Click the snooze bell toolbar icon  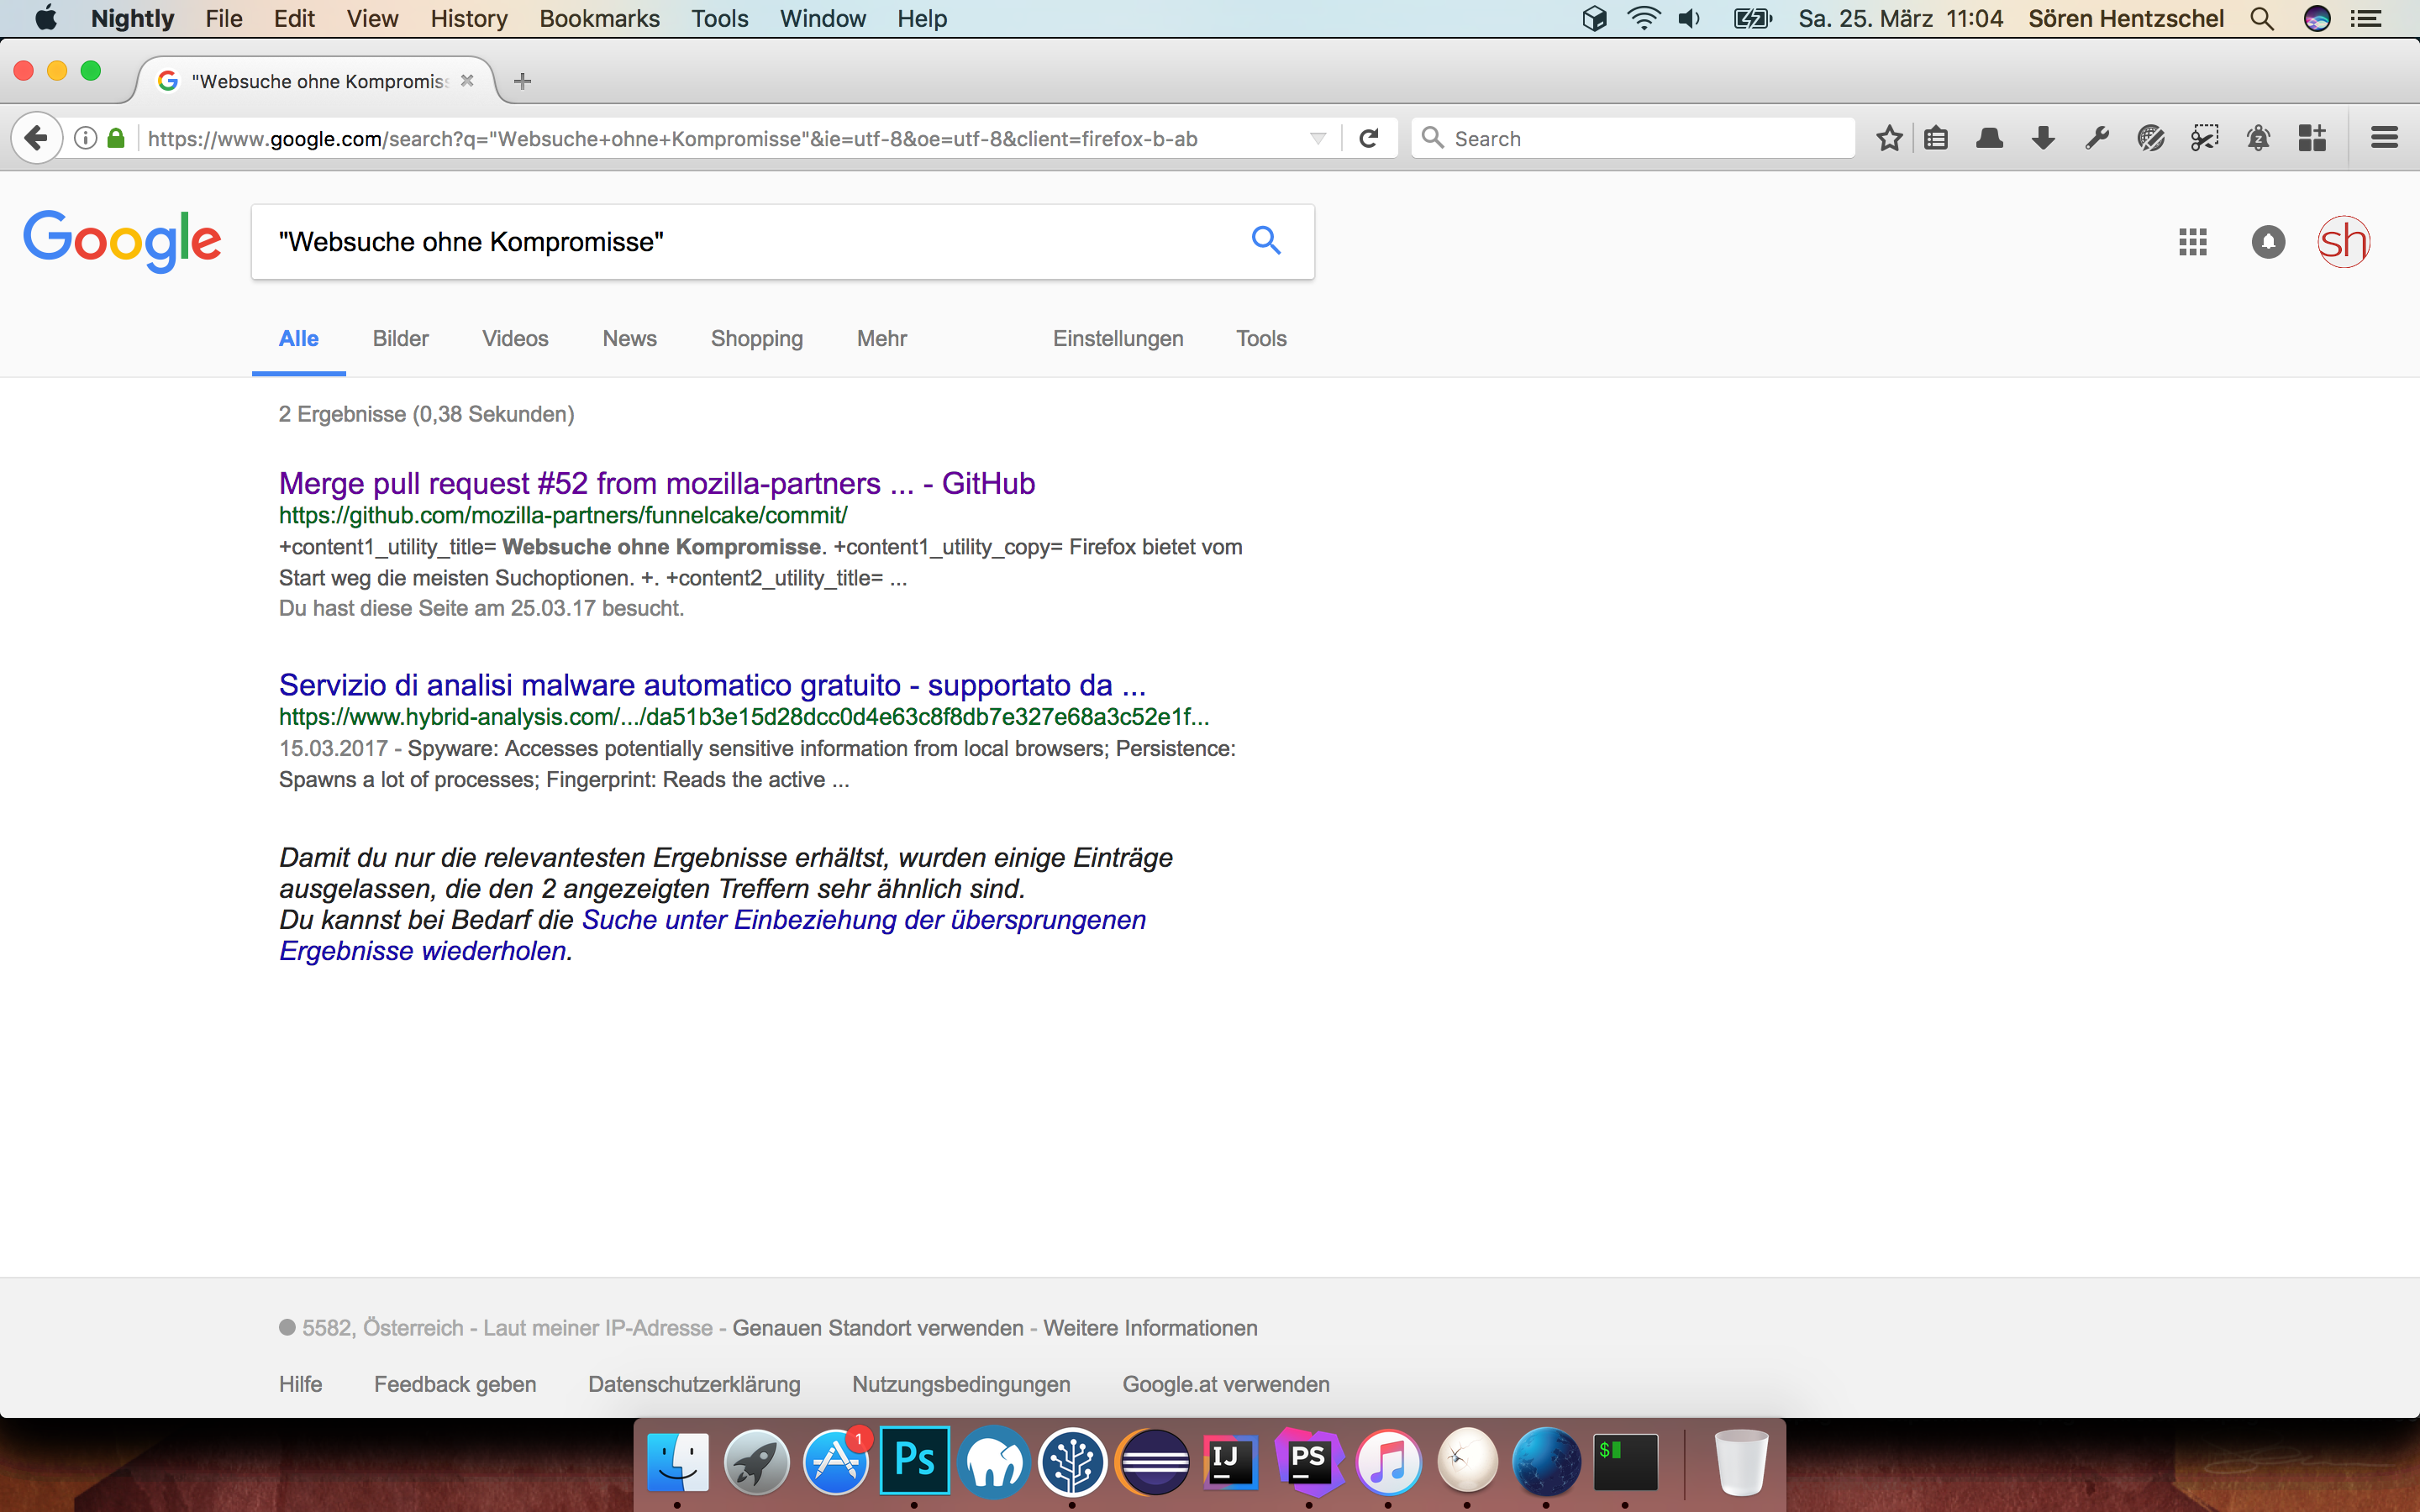point(2258,138)
